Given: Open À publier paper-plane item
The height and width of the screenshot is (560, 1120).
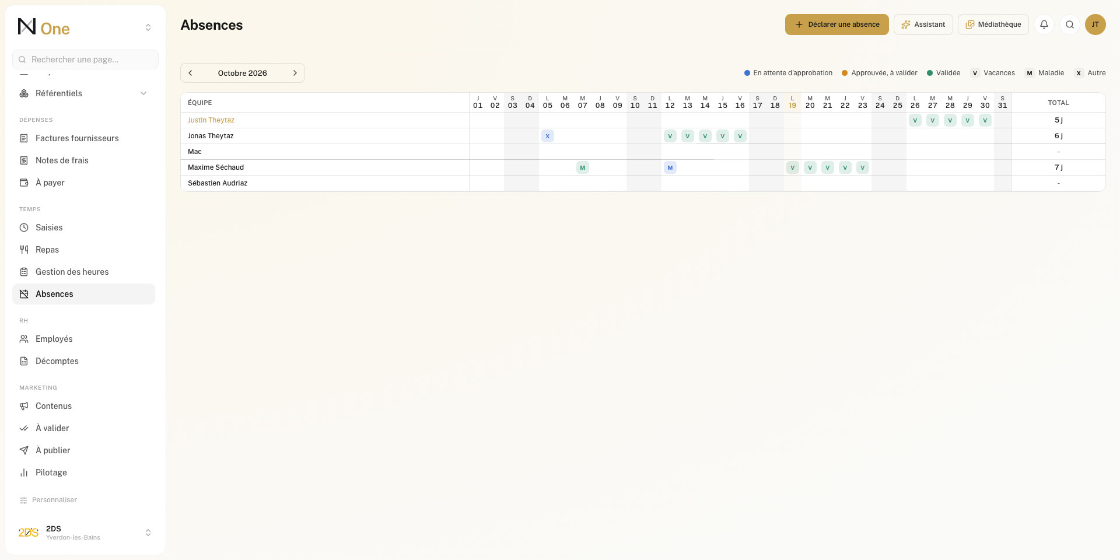Looking at the screenshot, I should click(83, 450).
